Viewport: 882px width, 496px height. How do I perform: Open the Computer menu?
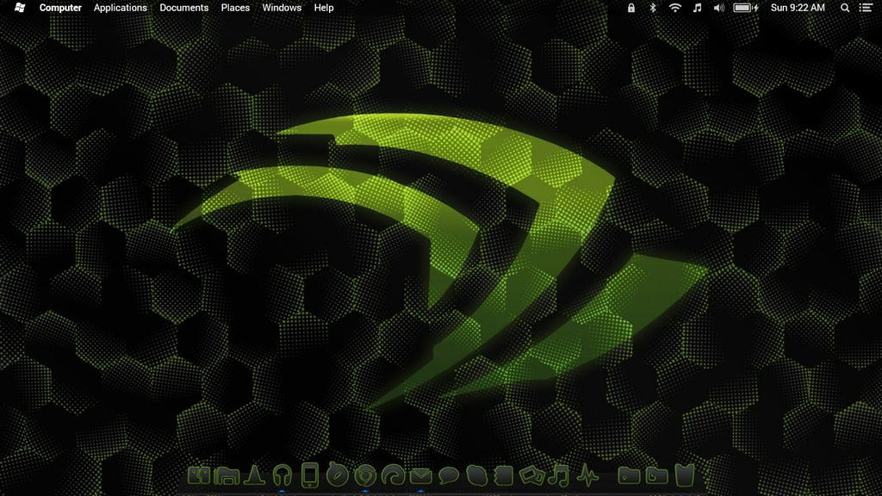(60, 8)
